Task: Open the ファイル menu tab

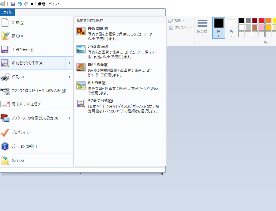Action: [x=7, y=12]
